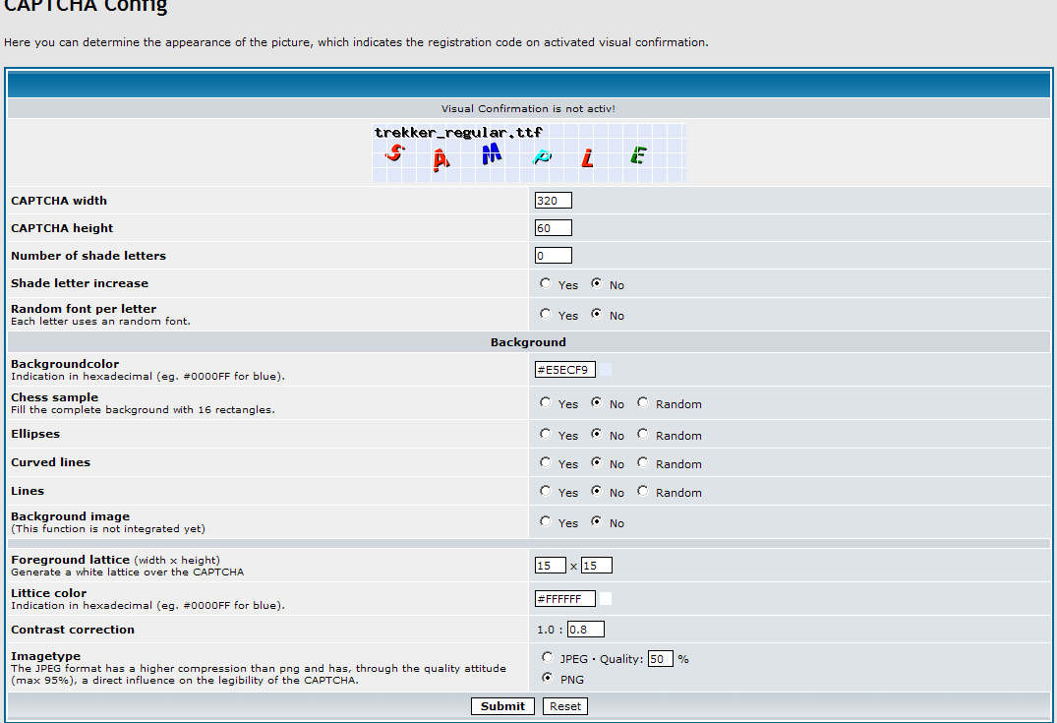The width and height of the screenshot is (1057, 723).
Task: Click the Backgroundcolor hex input field
Action: click(x=565, y=370)
